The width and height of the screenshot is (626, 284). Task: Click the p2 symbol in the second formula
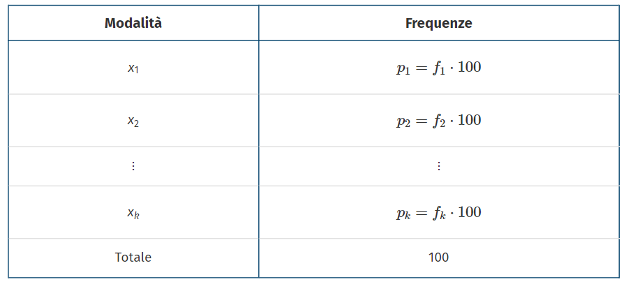point(403,121)
